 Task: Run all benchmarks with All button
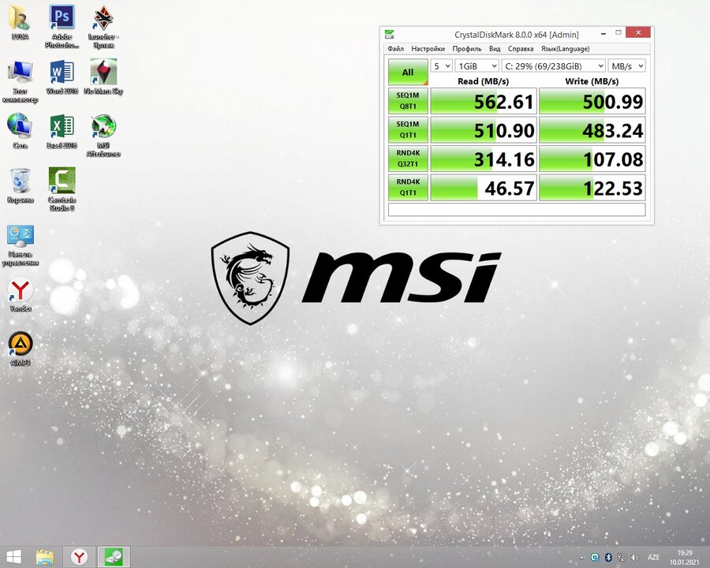click(408, 73)
